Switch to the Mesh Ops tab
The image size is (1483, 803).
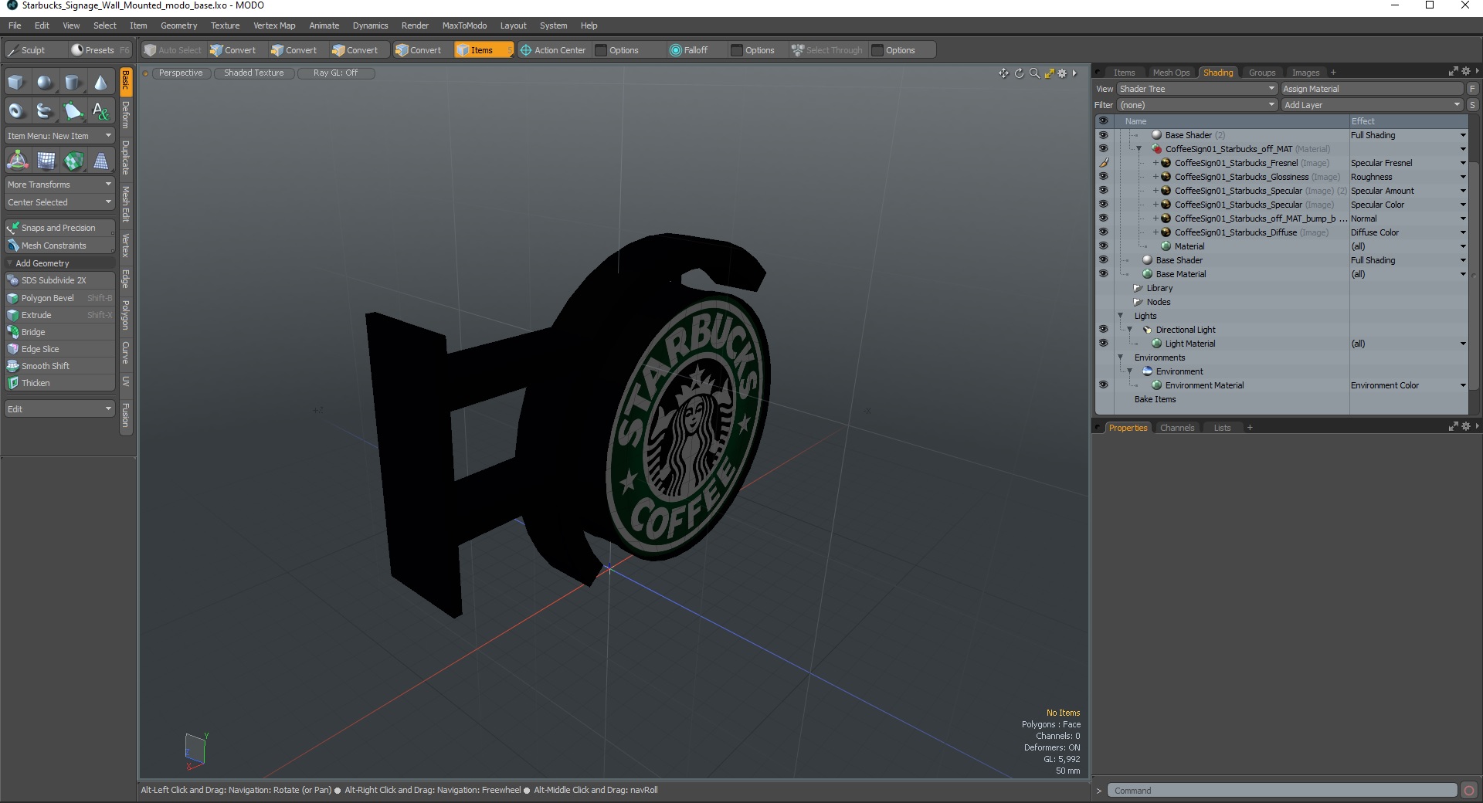pos(1171,73)
